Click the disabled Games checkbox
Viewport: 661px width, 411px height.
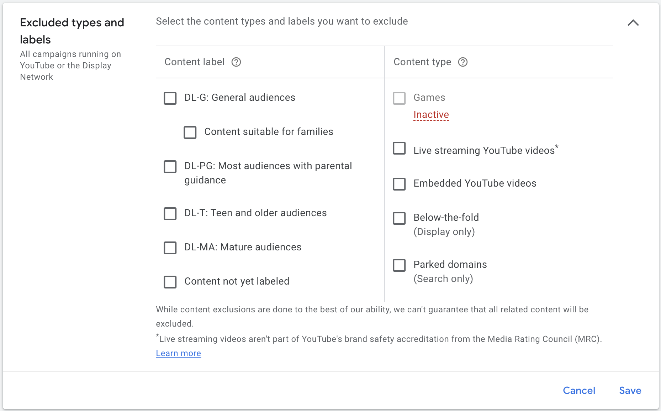(x=399, y=98)
